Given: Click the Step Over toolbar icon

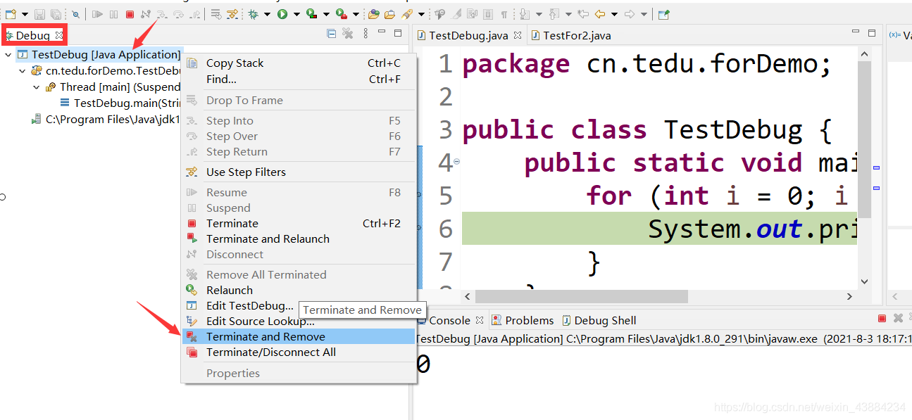Looking at the screenshot, I should click(x=178, y=14).
